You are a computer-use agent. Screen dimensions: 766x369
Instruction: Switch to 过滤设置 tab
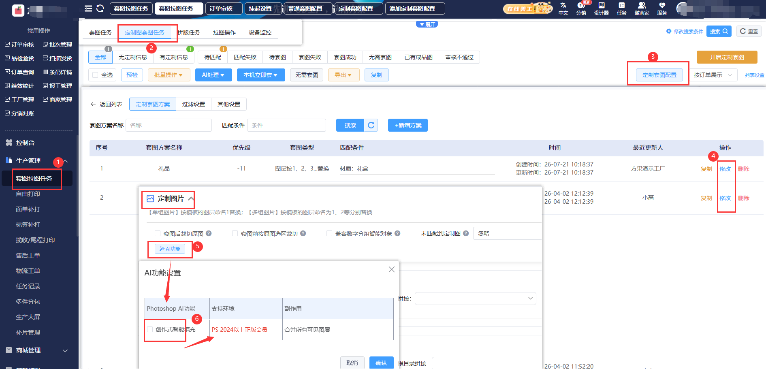coord(194,104)
